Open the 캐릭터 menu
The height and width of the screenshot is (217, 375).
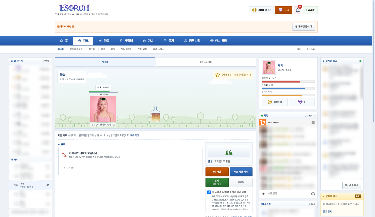pos(126,41)
